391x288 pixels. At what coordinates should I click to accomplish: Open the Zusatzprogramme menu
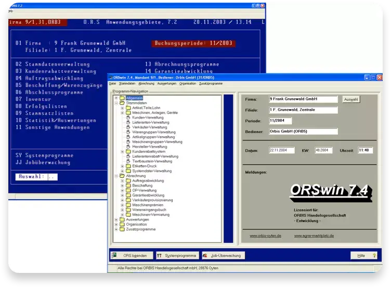211,84
